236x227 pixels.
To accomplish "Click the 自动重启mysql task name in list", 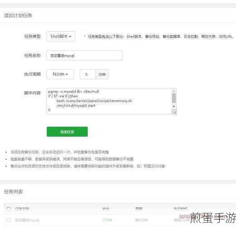I will [x=27, y=220].
